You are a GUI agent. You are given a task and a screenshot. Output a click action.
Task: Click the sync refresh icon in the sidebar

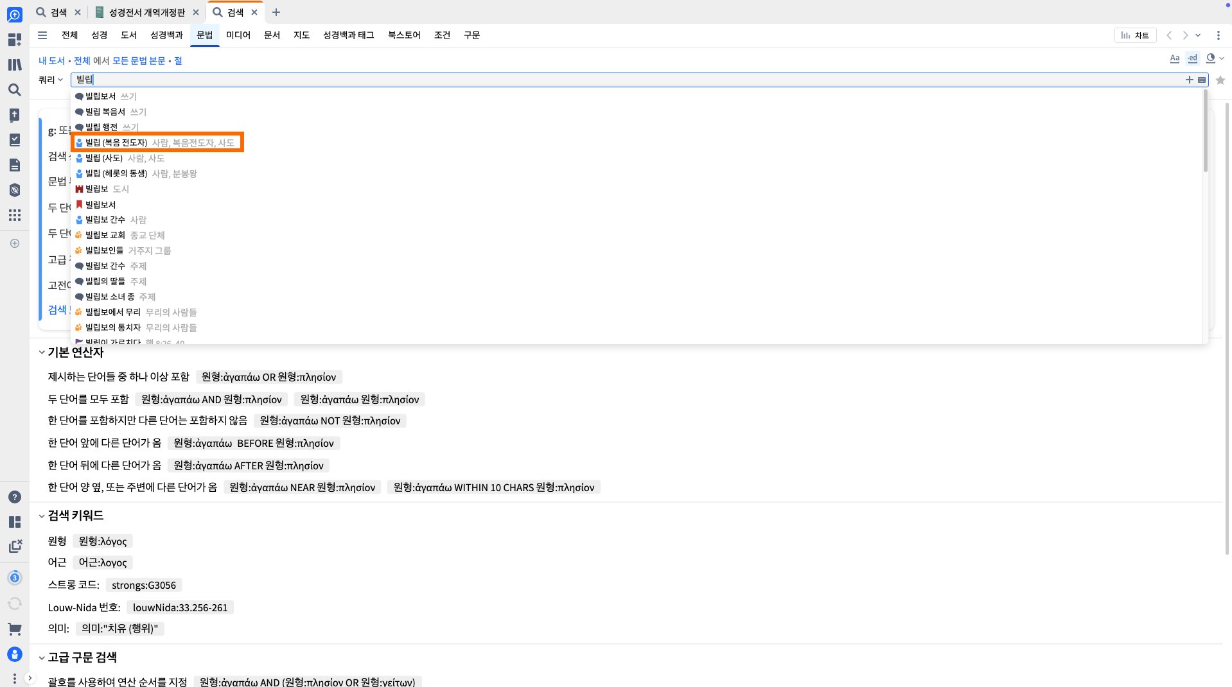pyautogui.click(x=14, y=604)
